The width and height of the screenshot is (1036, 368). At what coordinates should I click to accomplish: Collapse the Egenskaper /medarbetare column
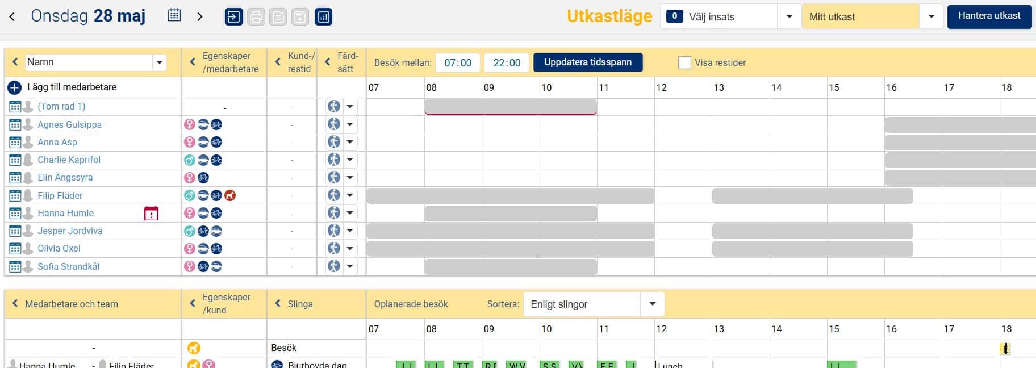(193, 62)
